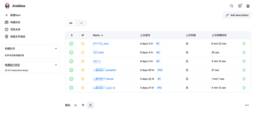Screen dimensions: 256x118
Task: Select the All view tab
Action: pyautogui.click(x=71, y=23)
